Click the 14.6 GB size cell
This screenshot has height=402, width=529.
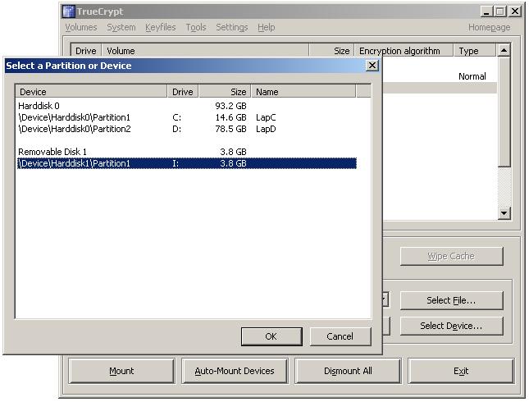pyautogui.click(x=230, y=117)
